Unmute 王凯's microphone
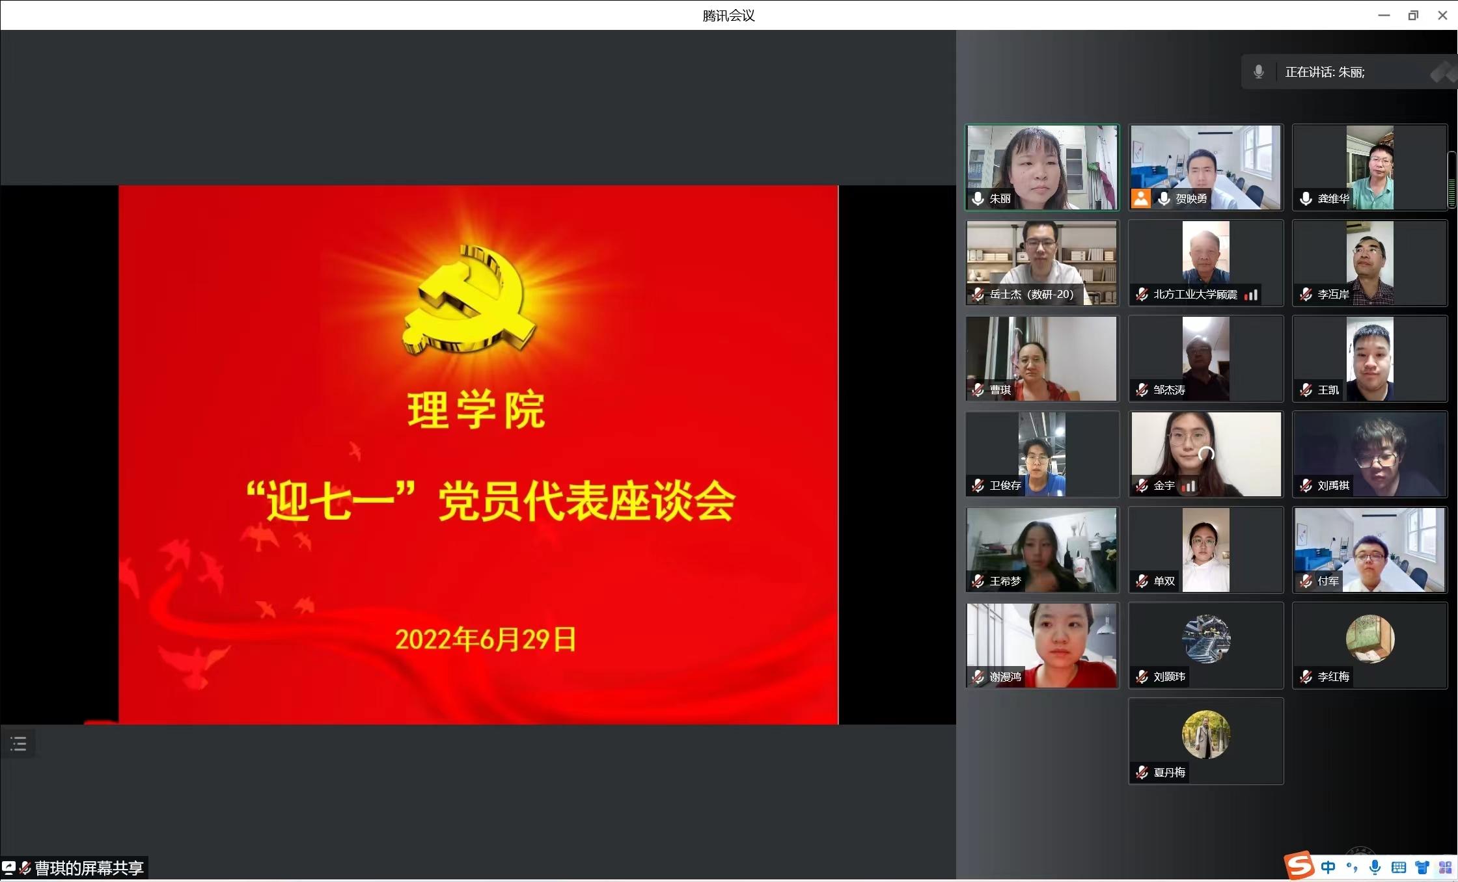This screenshot has width=1458, height=882. pos(1306,390)
